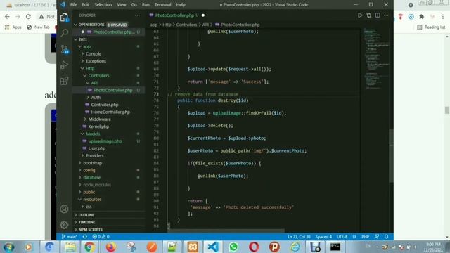Viewport: 450px width, 253px height.
Task: Open Kernel.php in the explorer
Action: coord(98,126)
